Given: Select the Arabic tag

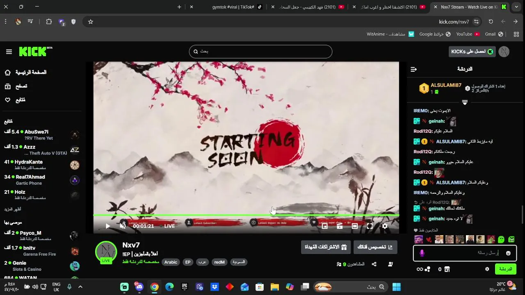Looking at the screenshot, I should (171, 262).
